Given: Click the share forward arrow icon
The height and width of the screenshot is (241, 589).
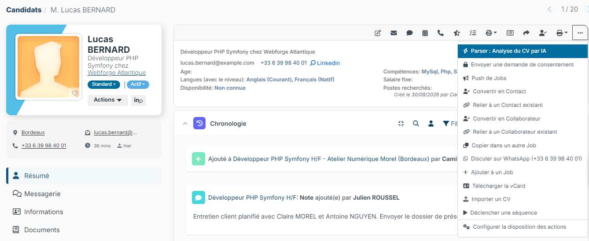Looking at the screenshot, I should [526, 33].
